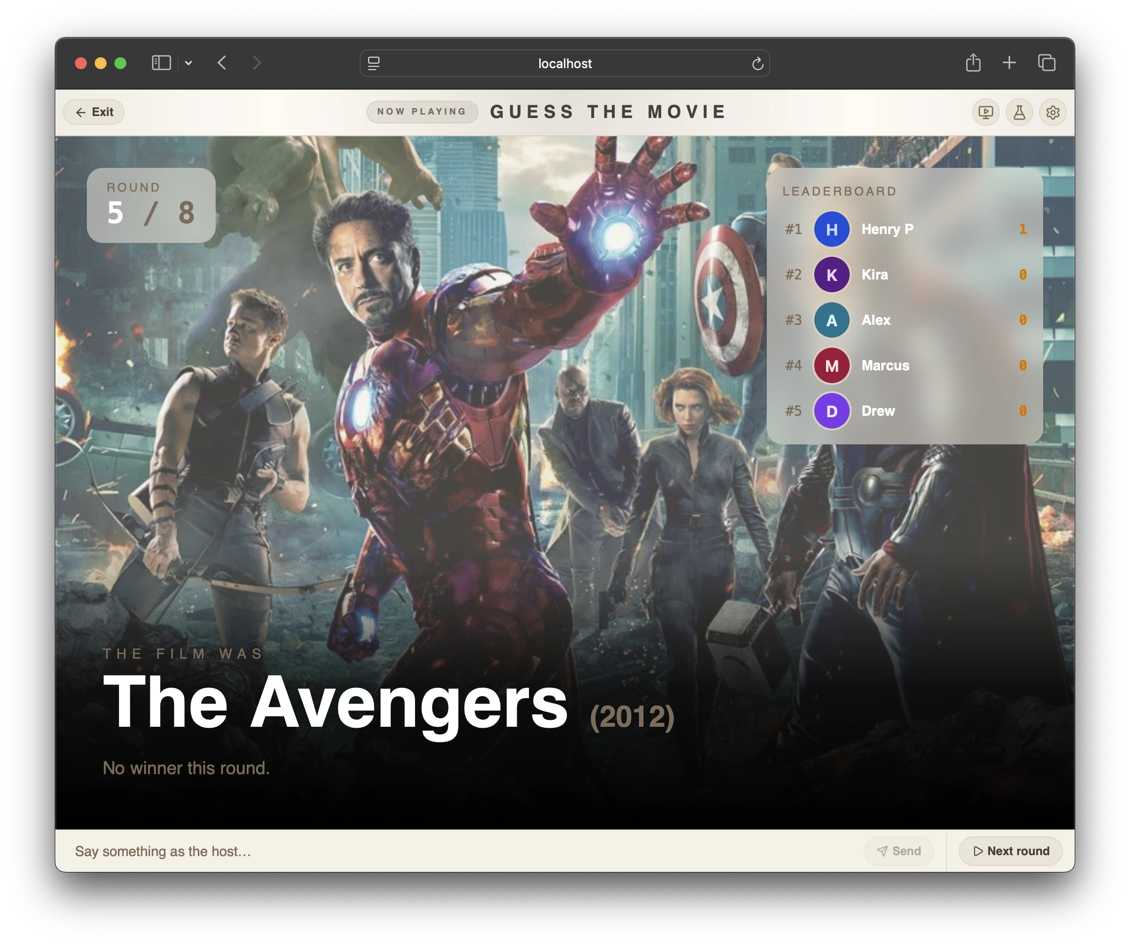Click the Send button

click(899, 851)
